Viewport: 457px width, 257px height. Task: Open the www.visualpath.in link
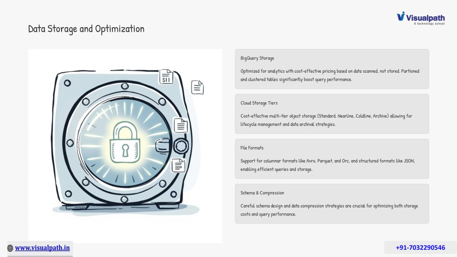pos(42,248)
